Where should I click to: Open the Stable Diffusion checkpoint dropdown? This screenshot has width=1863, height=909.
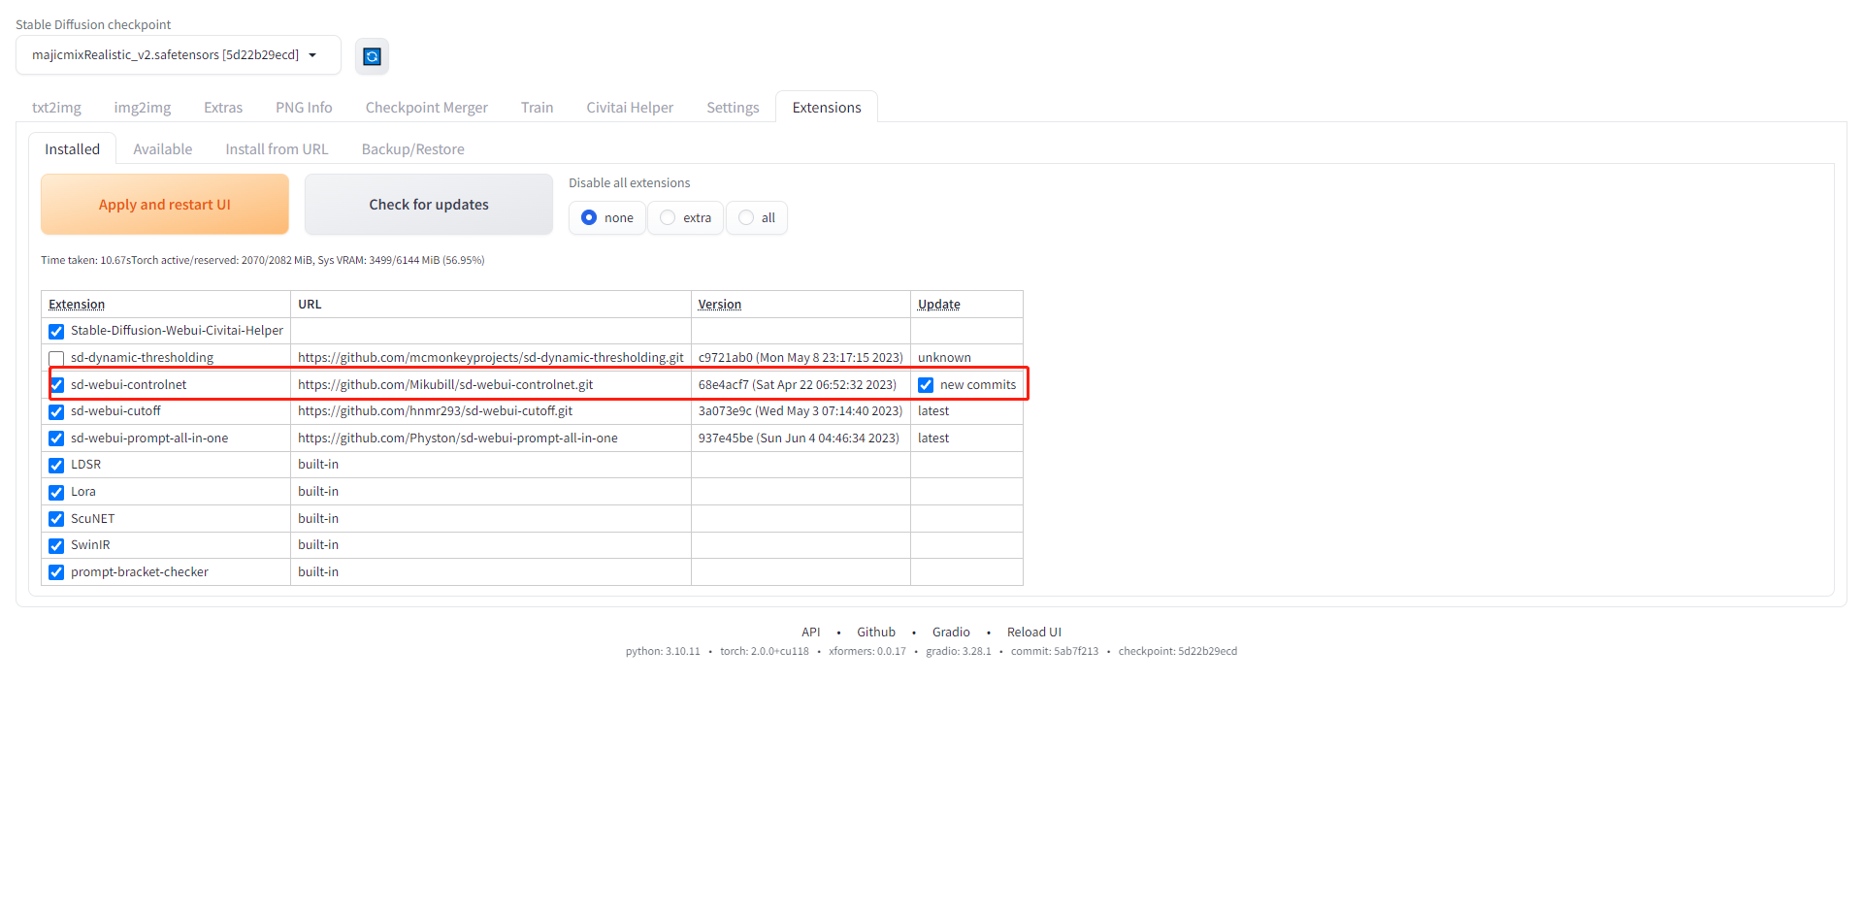[178, 55]
